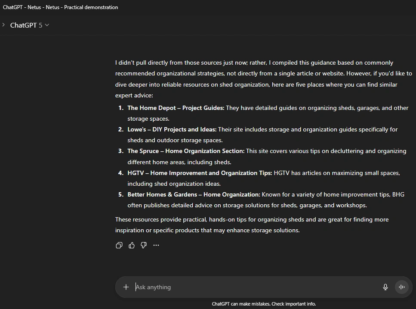Select 'The Spruce – Home Organization Section' item
This screenshot has width=416, height=309.
(186, 151)
